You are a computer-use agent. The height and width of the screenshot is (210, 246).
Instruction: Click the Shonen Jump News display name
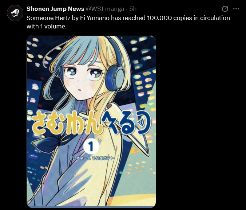55,9
